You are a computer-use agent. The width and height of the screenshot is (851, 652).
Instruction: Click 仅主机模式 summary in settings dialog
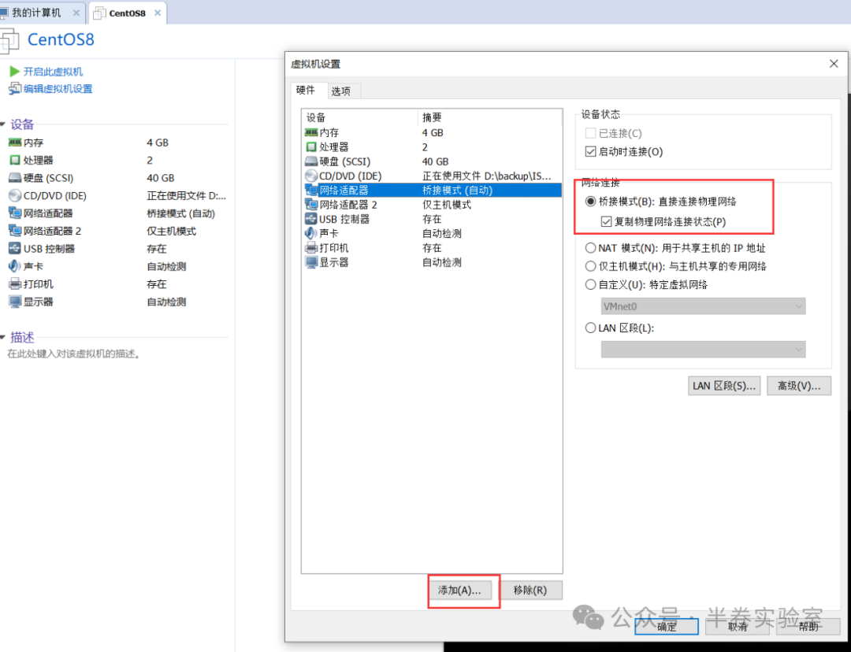pyautogui.click(x=447, y=205)
